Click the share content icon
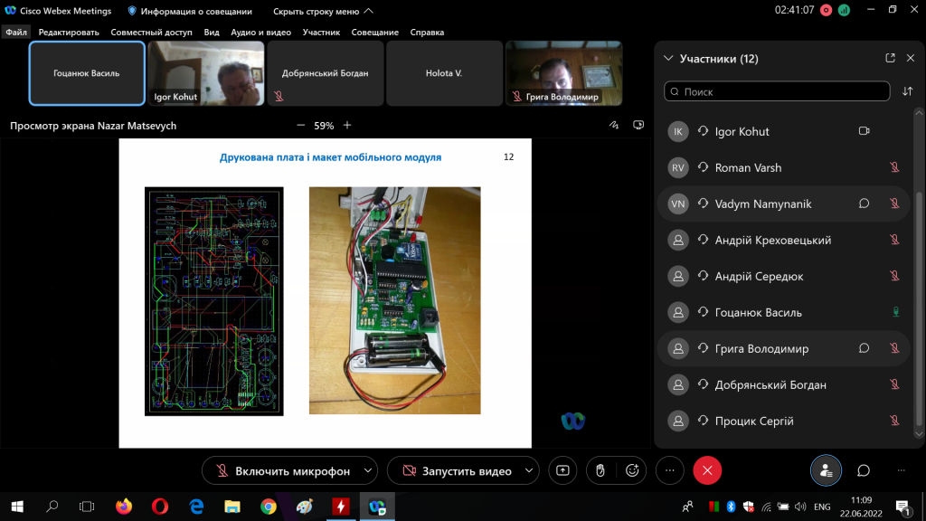 pyautogui.click(x=562, y=470)
